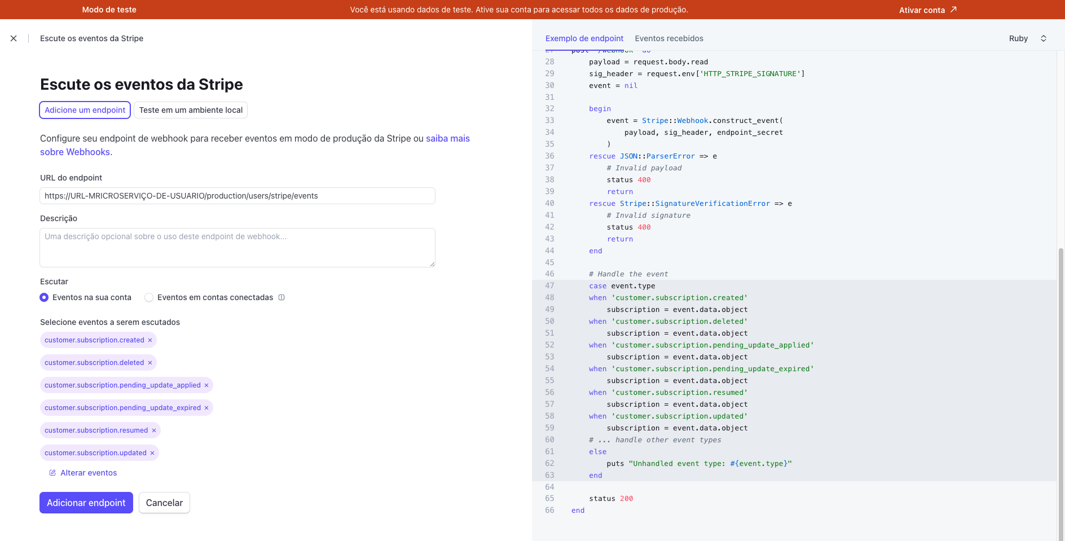
Task: Close the webhook setup panel with X
Action: (14, 38)
